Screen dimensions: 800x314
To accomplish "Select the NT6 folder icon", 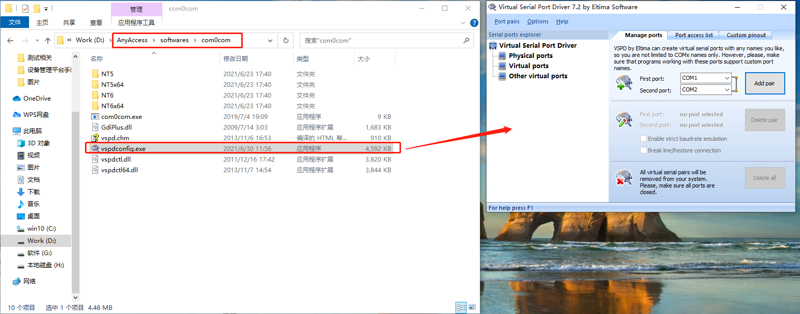I will point(95,95).
